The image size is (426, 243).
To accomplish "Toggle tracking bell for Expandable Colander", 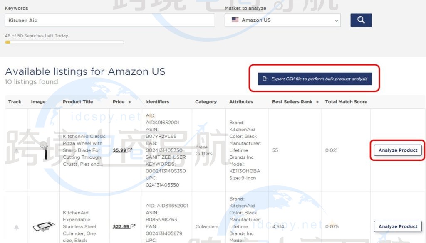I will pyautogui.click(x=17, y=227).
